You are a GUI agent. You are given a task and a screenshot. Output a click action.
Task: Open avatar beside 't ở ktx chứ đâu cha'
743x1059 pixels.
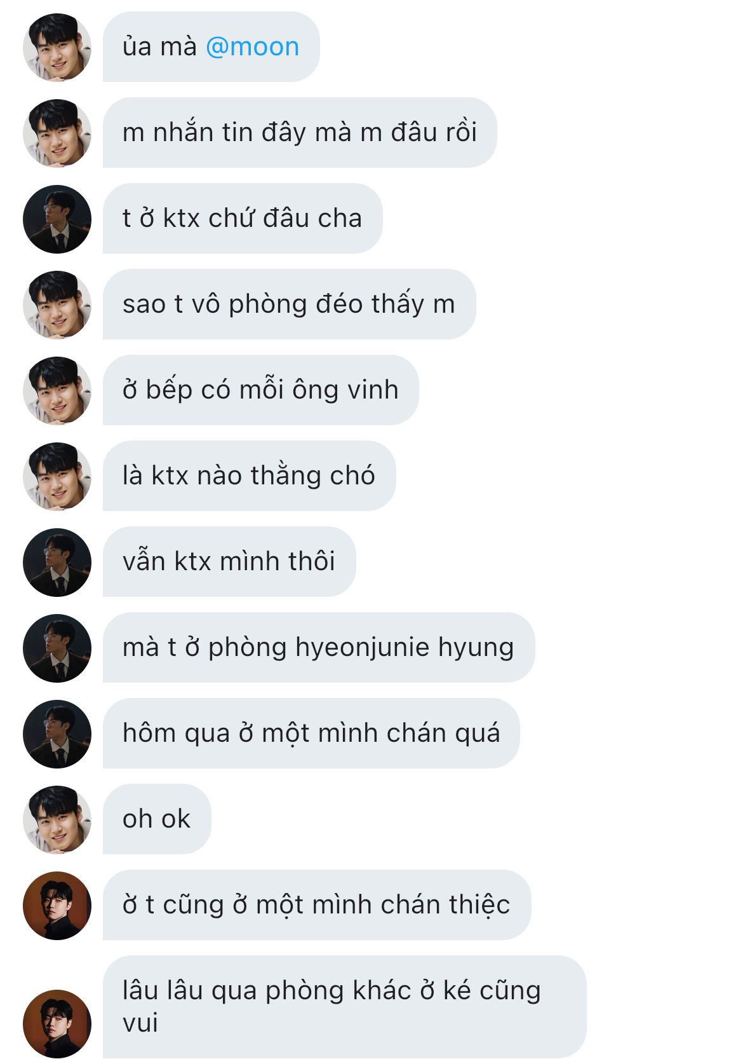click(57, 219)
